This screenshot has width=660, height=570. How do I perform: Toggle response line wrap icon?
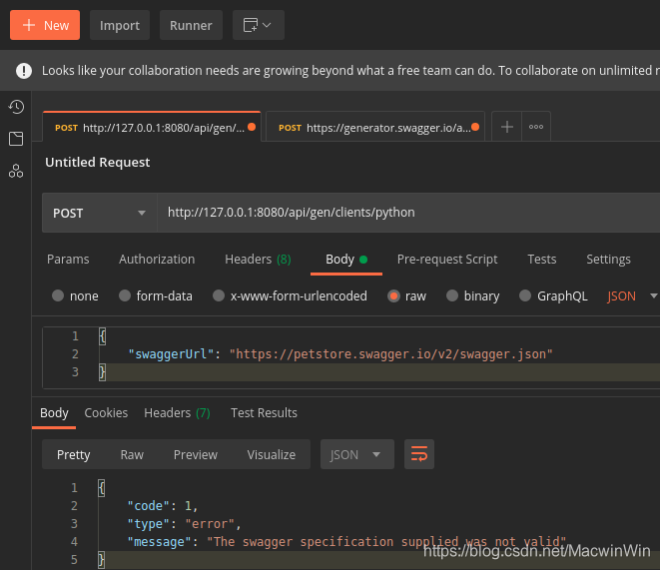[x=418, y=454]
